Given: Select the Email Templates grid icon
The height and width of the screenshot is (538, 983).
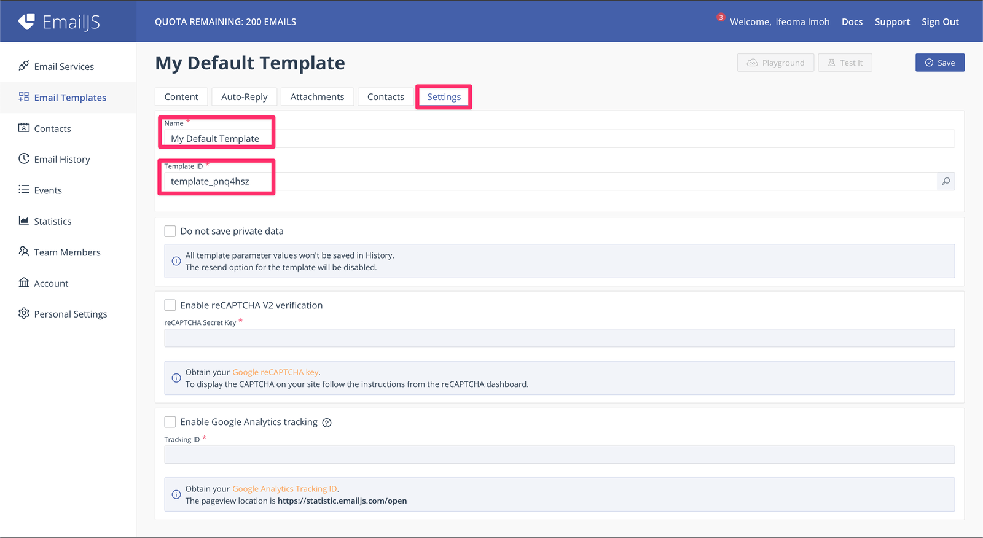Looking at the screenshot, I should pyautogui.click(x=24, y=96).
